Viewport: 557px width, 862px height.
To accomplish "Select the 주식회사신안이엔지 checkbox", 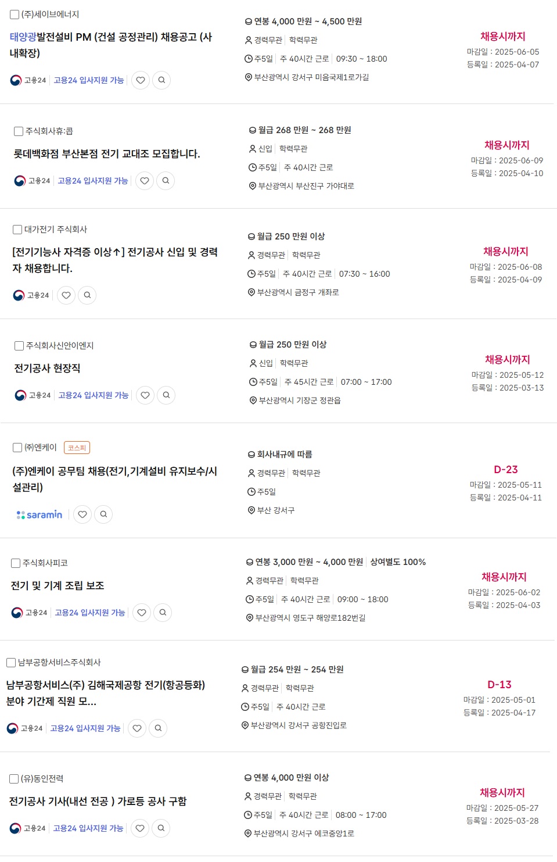I will tap(19, 346).
